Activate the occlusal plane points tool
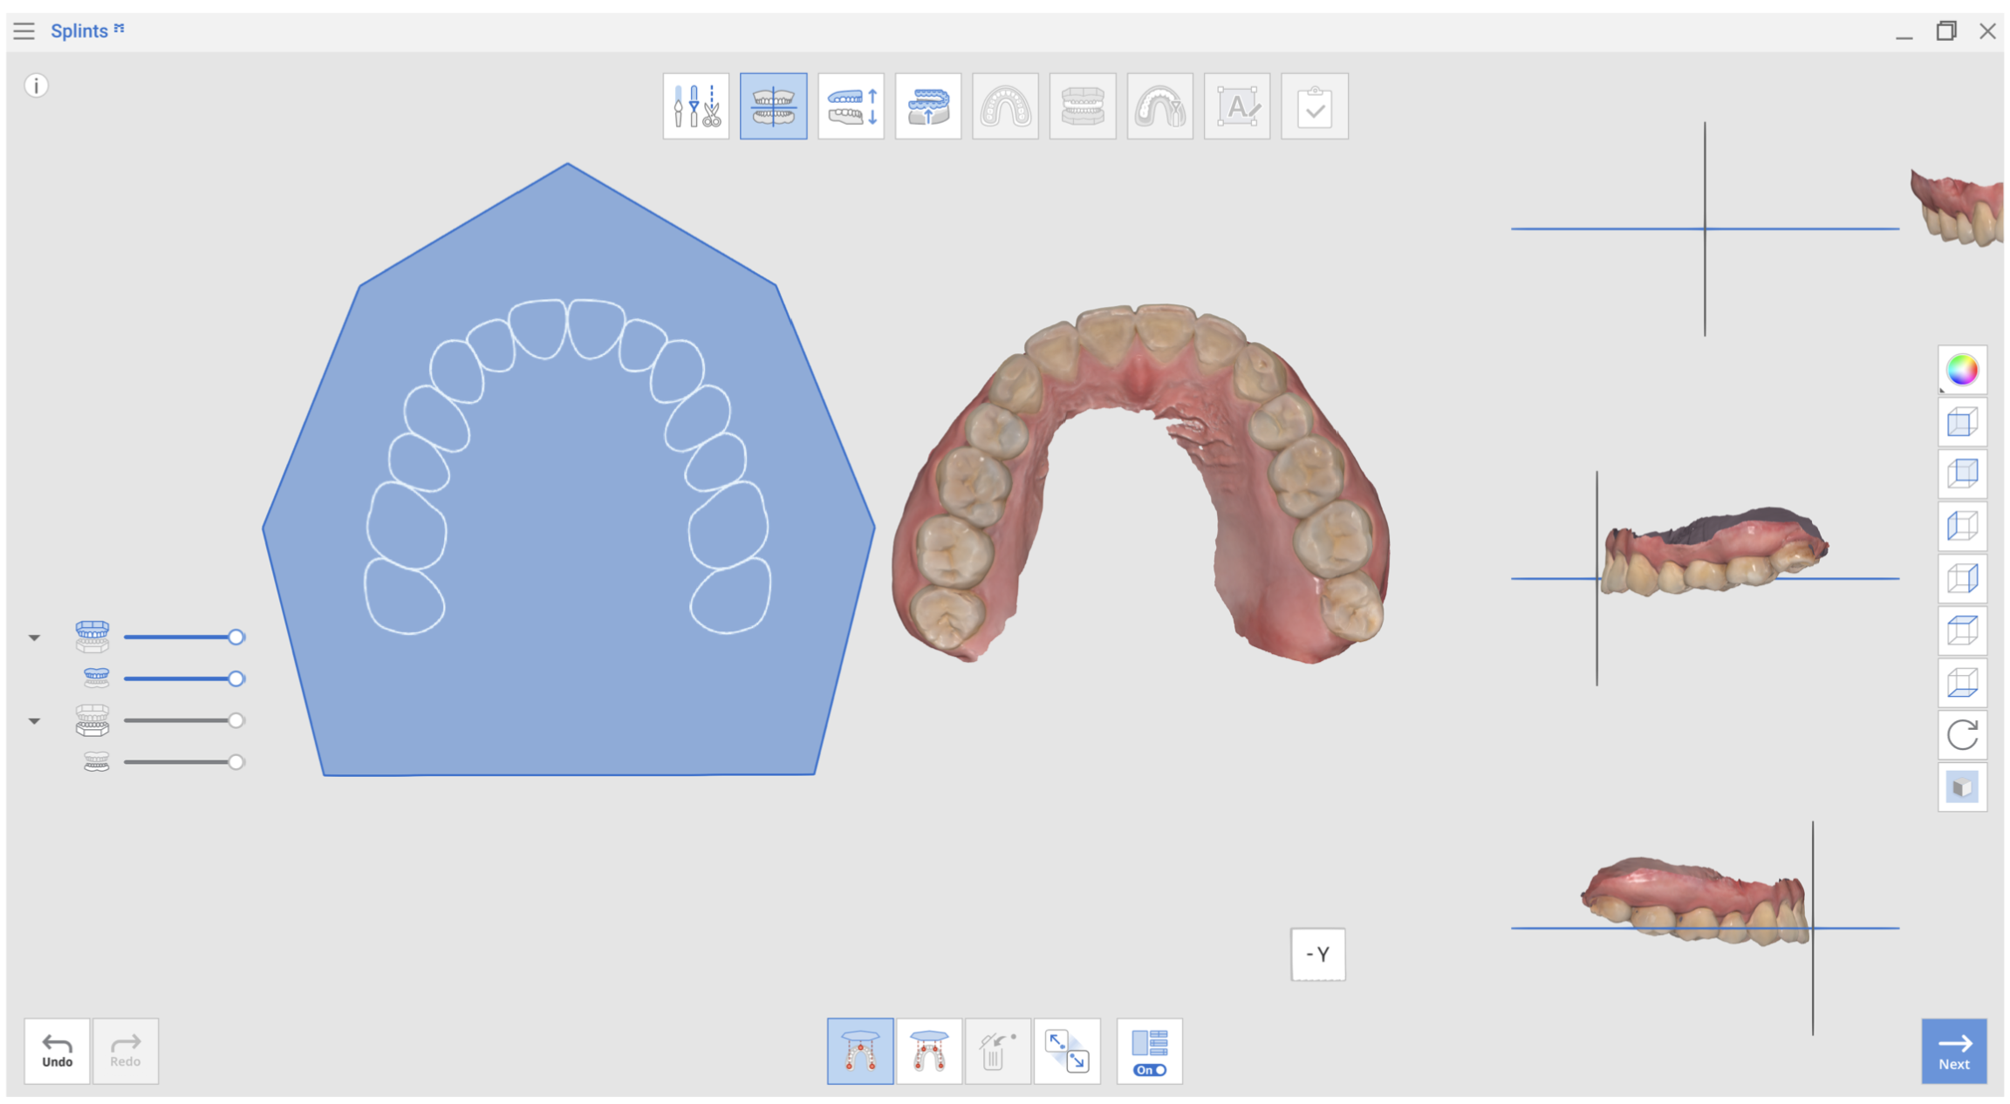The image size is (2010, 1104). 859,1050
